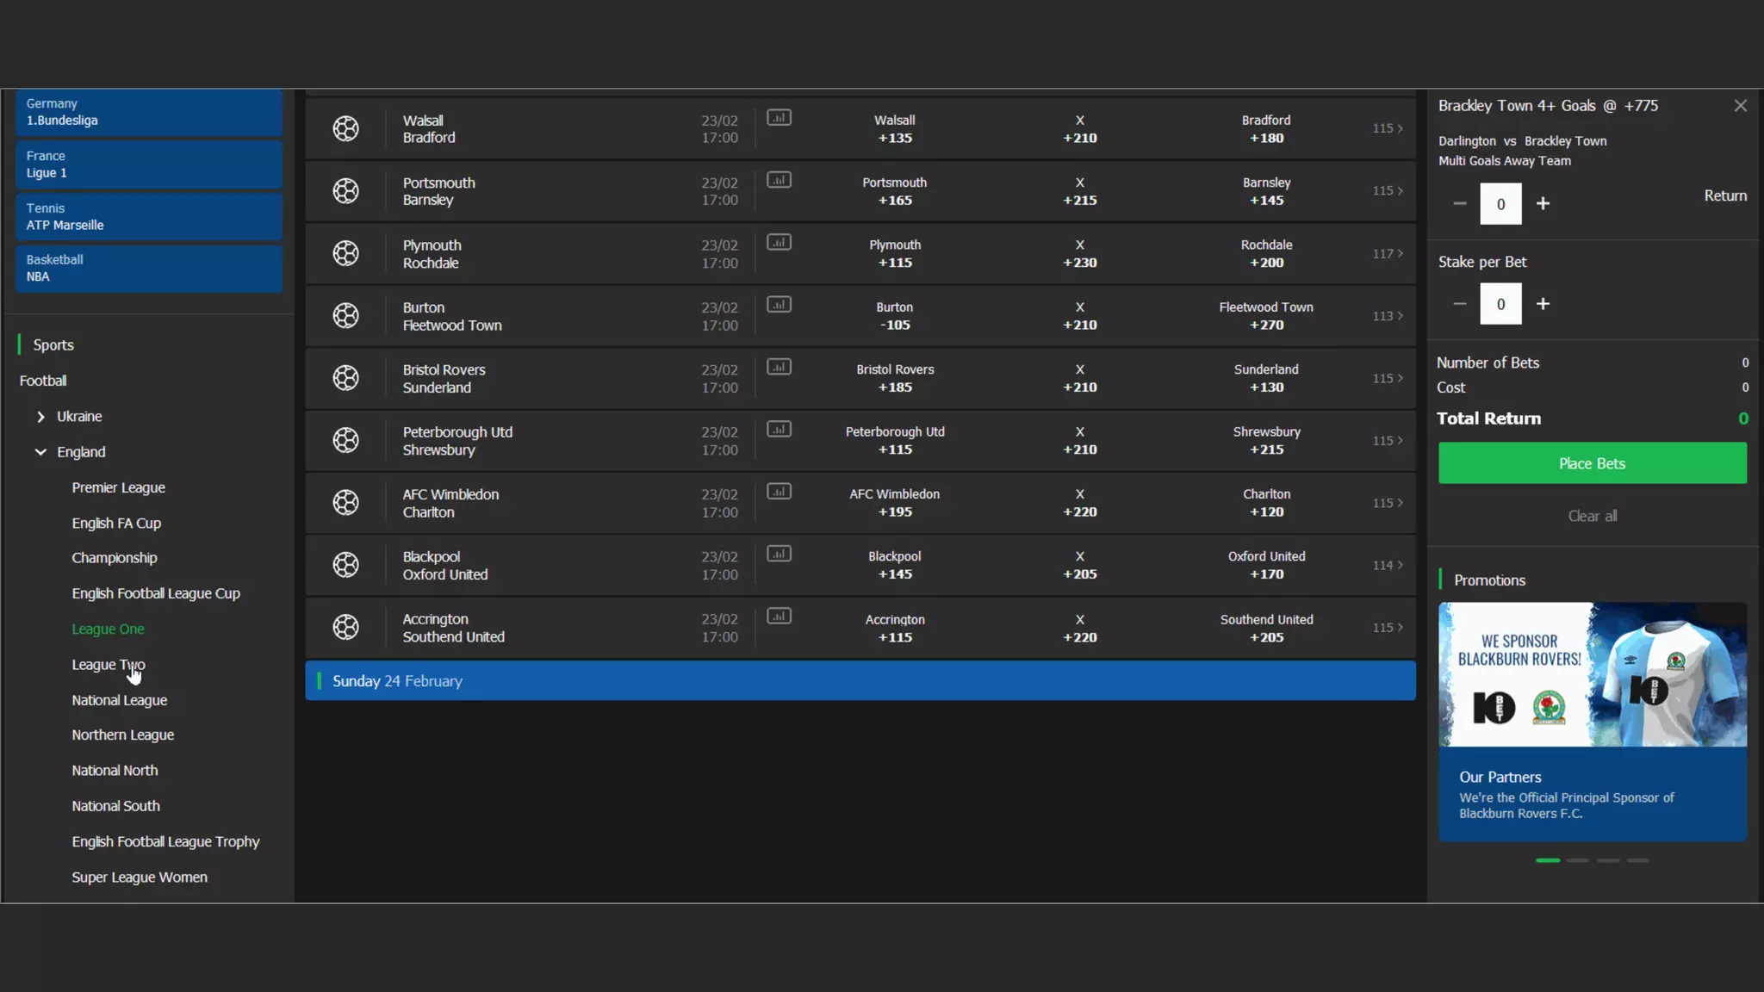The image size is (1764, 992).
Task: Open stats icon for Burton vs Fleetwood Town
Action: pos(779,305)
